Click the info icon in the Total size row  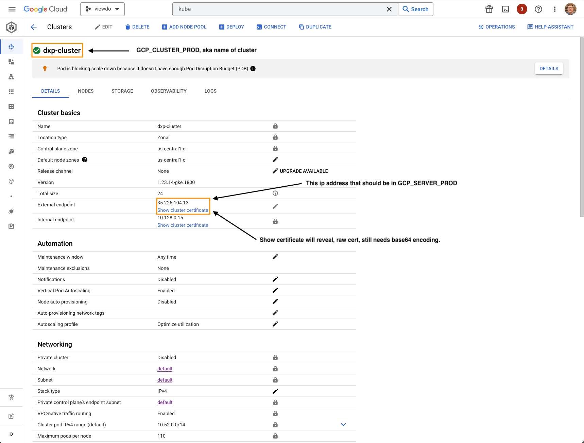pos(275,193)
